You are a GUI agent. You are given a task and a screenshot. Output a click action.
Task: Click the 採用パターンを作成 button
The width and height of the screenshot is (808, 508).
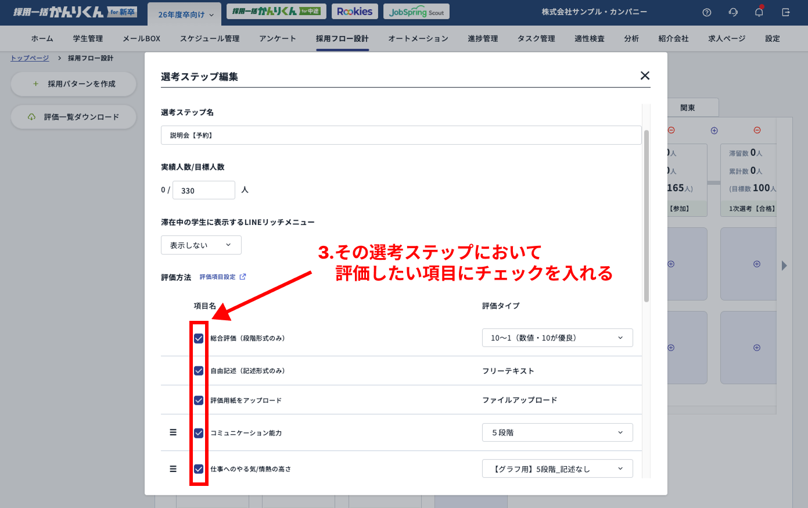pos(74,84)
